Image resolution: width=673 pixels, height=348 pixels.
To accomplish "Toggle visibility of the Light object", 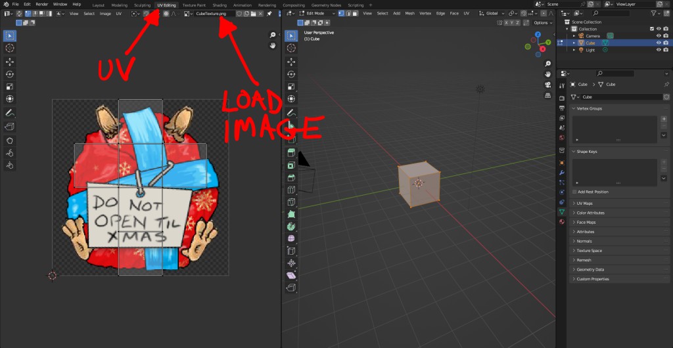I will [x=658, y=49].
